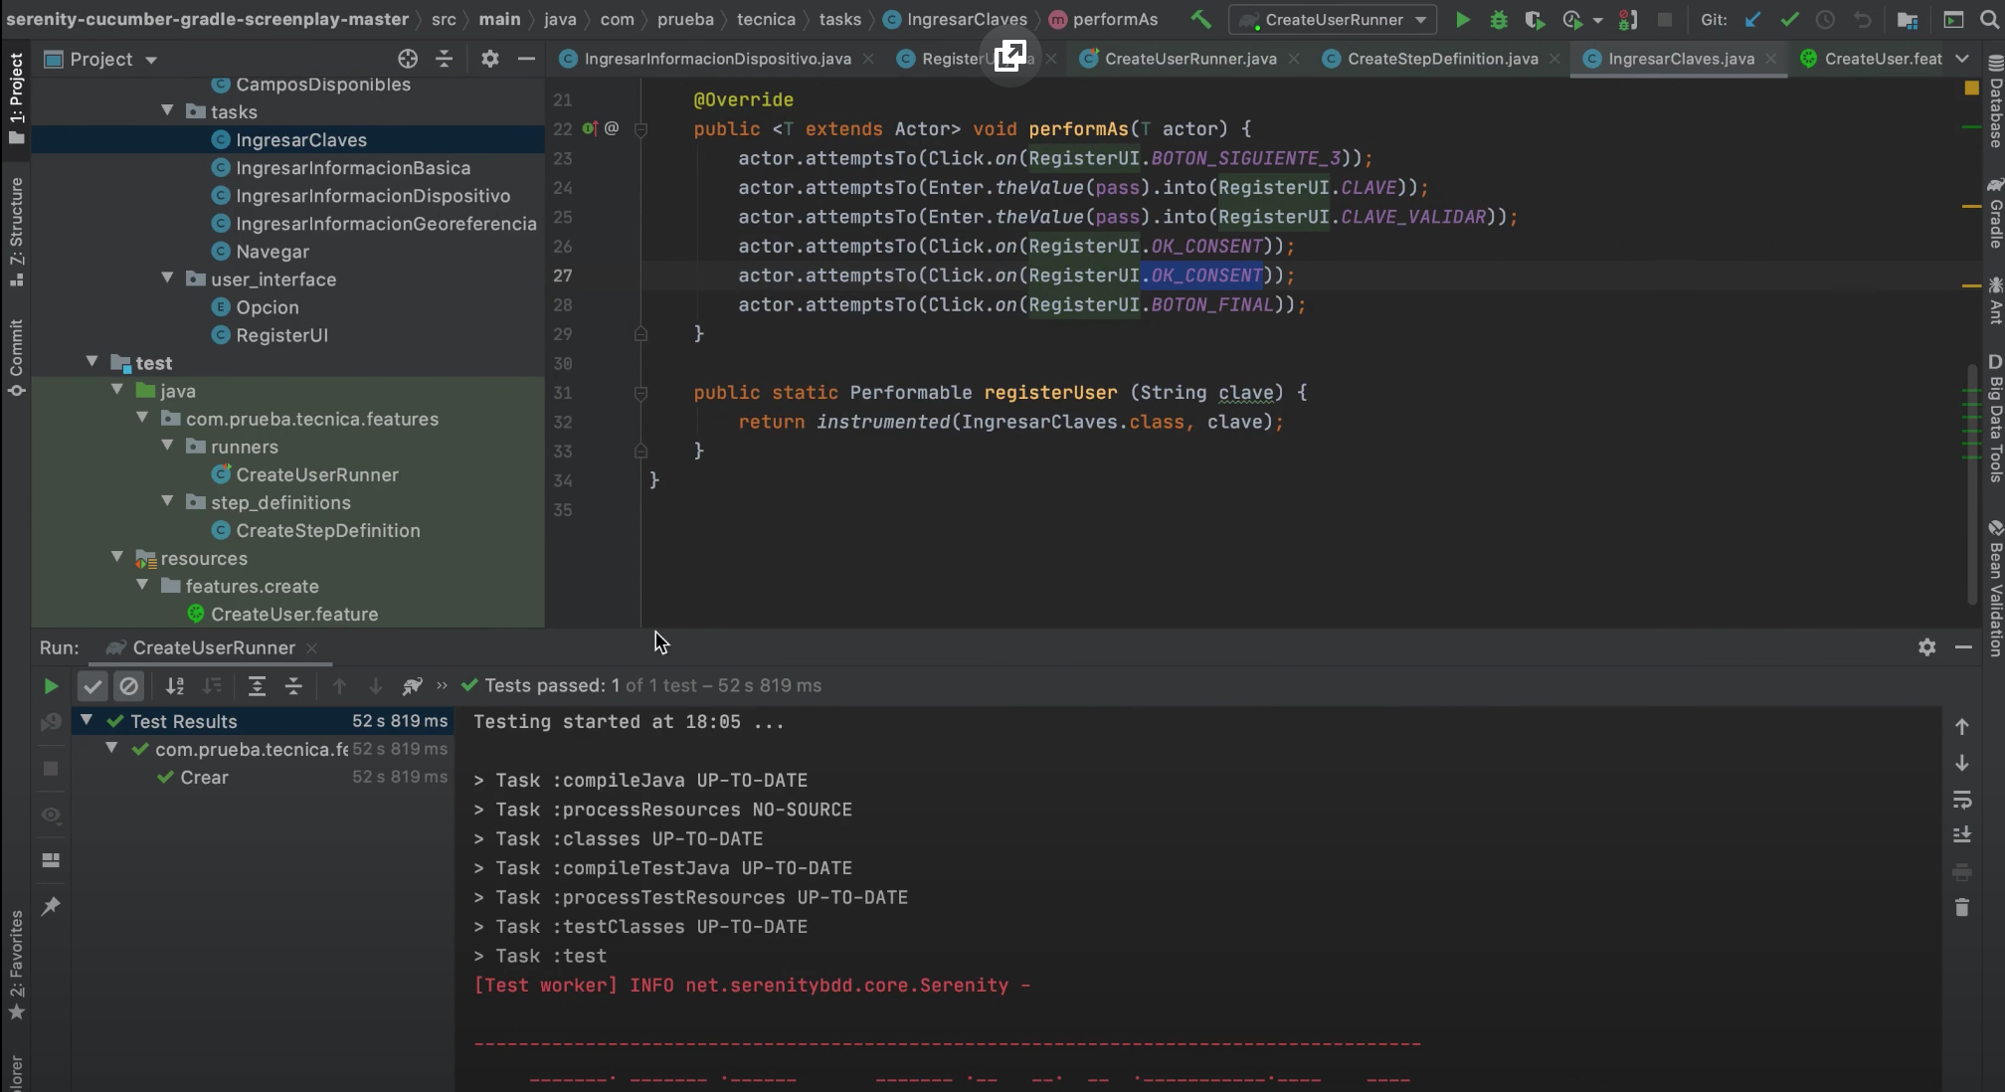
Task: Toggle soft-wrap in console output
Action: 1961,800
